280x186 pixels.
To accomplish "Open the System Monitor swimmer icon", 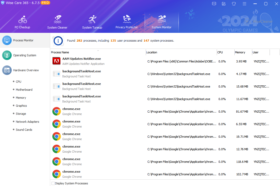I will click(x=161, y=19).
